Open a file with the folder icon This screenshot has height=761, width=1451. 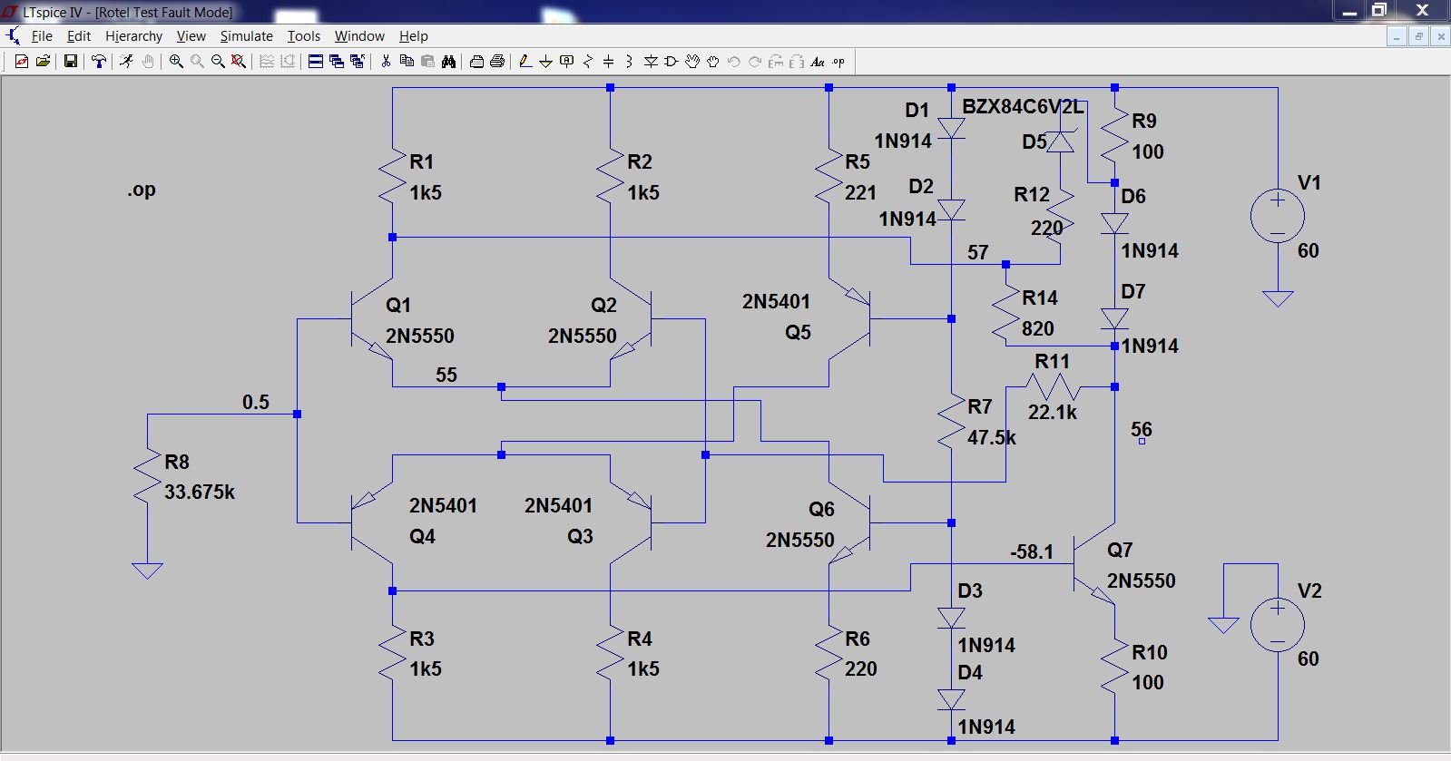(43, 62)
